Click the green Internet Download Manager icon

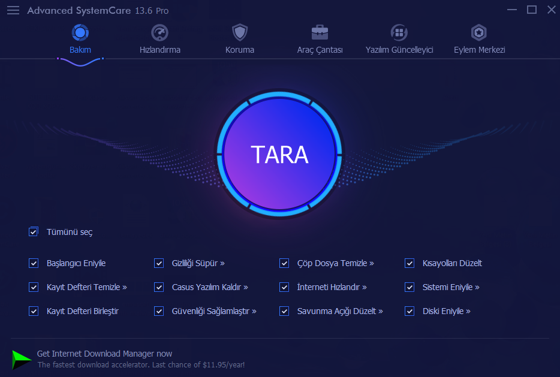[22, 360]
